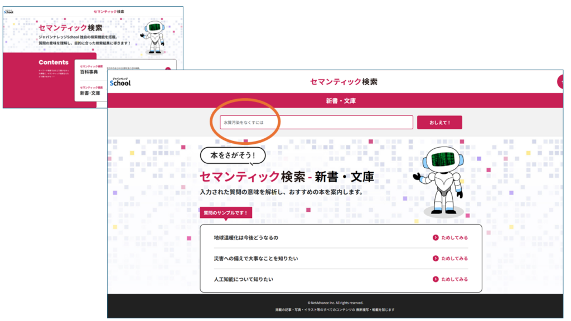This screenshot has height=321, width=571.
Task: Click the sample question text 地球温暖化は今後どうなるの
Action: pyautogui.click(x=246, y=237)
